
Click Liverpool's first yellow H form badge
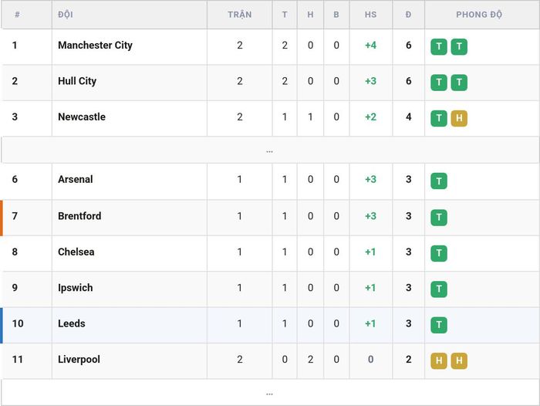(x=439, y=360)
